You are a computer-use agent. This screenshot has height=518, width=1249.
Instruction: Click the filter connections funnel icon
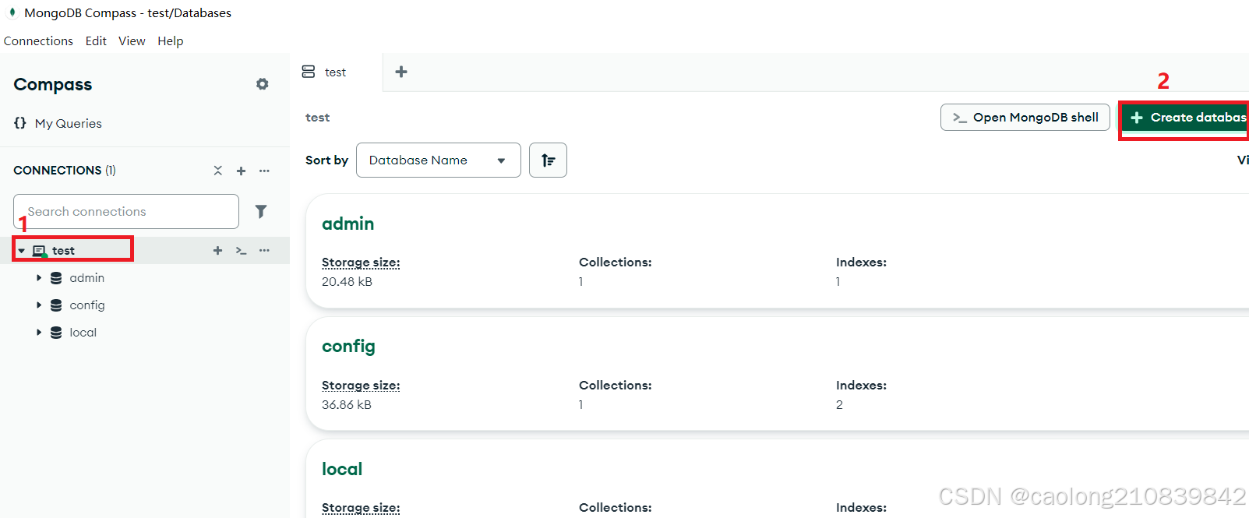pos(261,211)
